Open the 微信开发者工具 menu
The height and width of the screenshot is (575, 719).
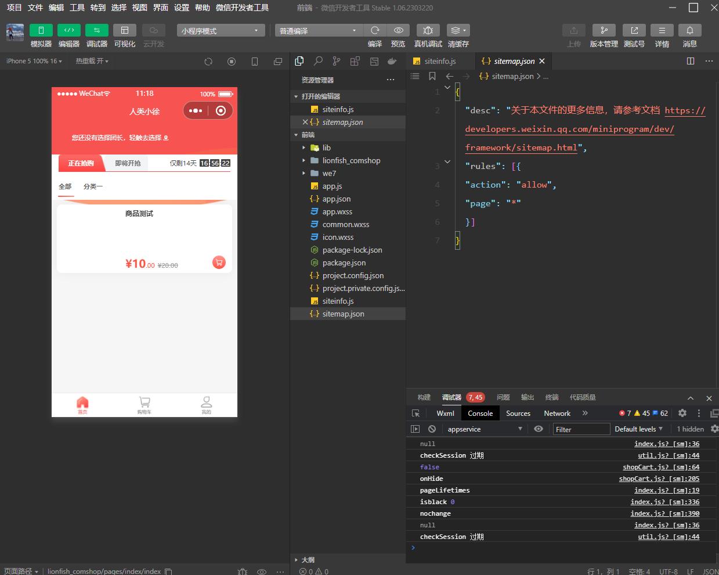tap(242, 8)
